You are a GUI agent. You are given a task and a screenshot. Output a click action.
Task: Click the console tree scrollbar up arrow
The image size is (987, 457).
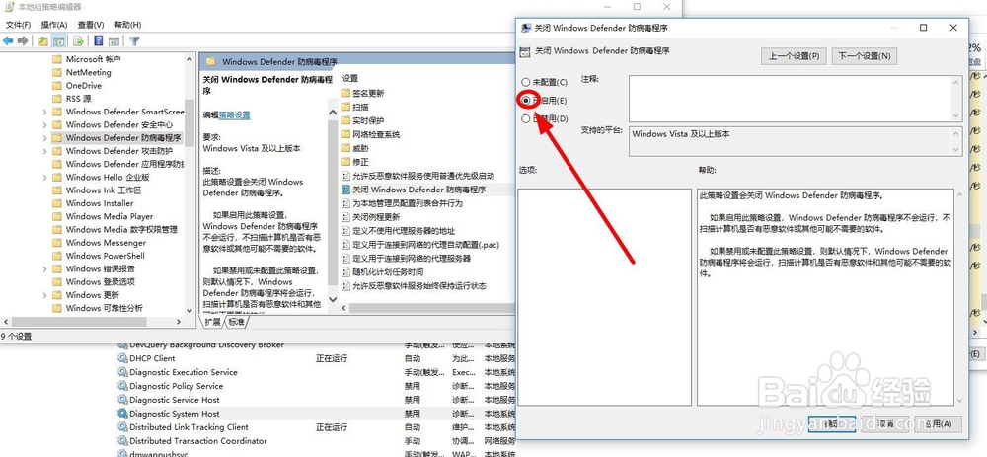coord(190,58)
